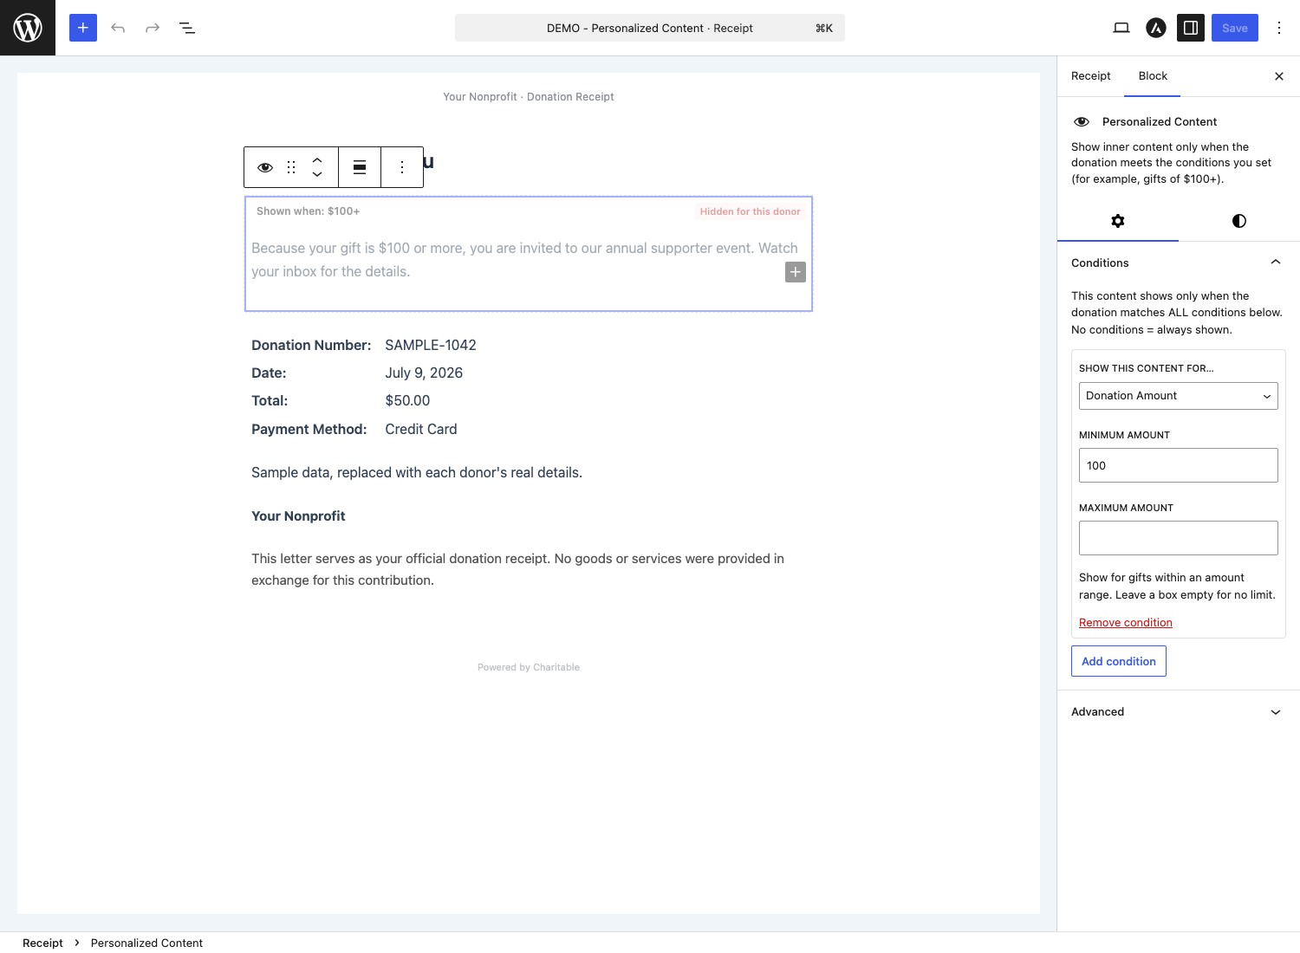
Task: Move block up with the up chevron
Action: point(317,160)
